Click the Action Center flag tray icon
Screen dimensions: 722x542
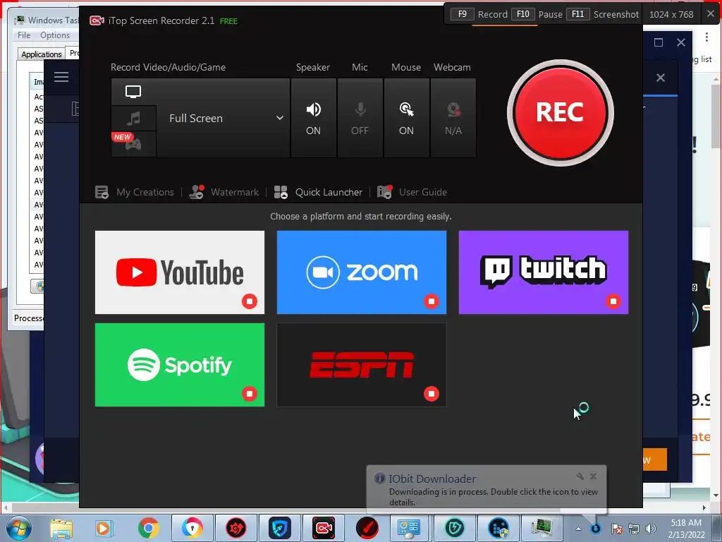(616, 529)
